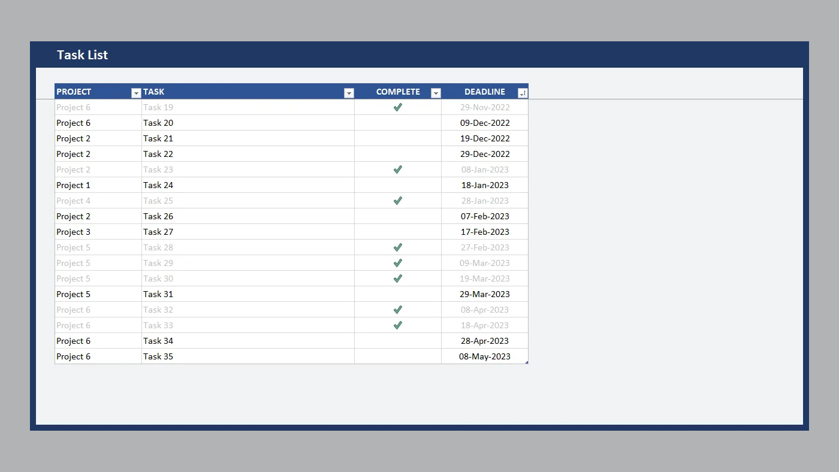
Task: Select the DEADLINE column header text
Action: [484, 92]
